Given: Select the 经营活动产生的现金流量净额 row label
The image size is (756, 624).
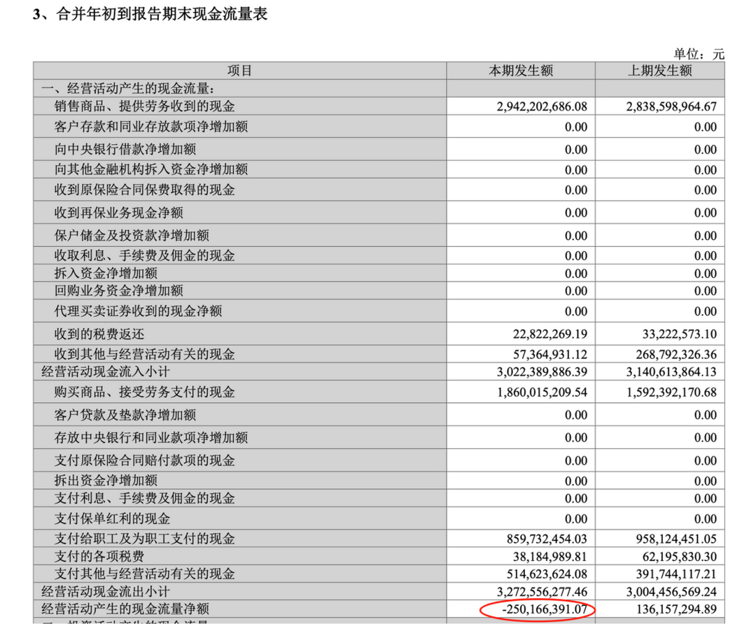Looking at the screenshot, I should pyautogui.click(x=125, y=609).
